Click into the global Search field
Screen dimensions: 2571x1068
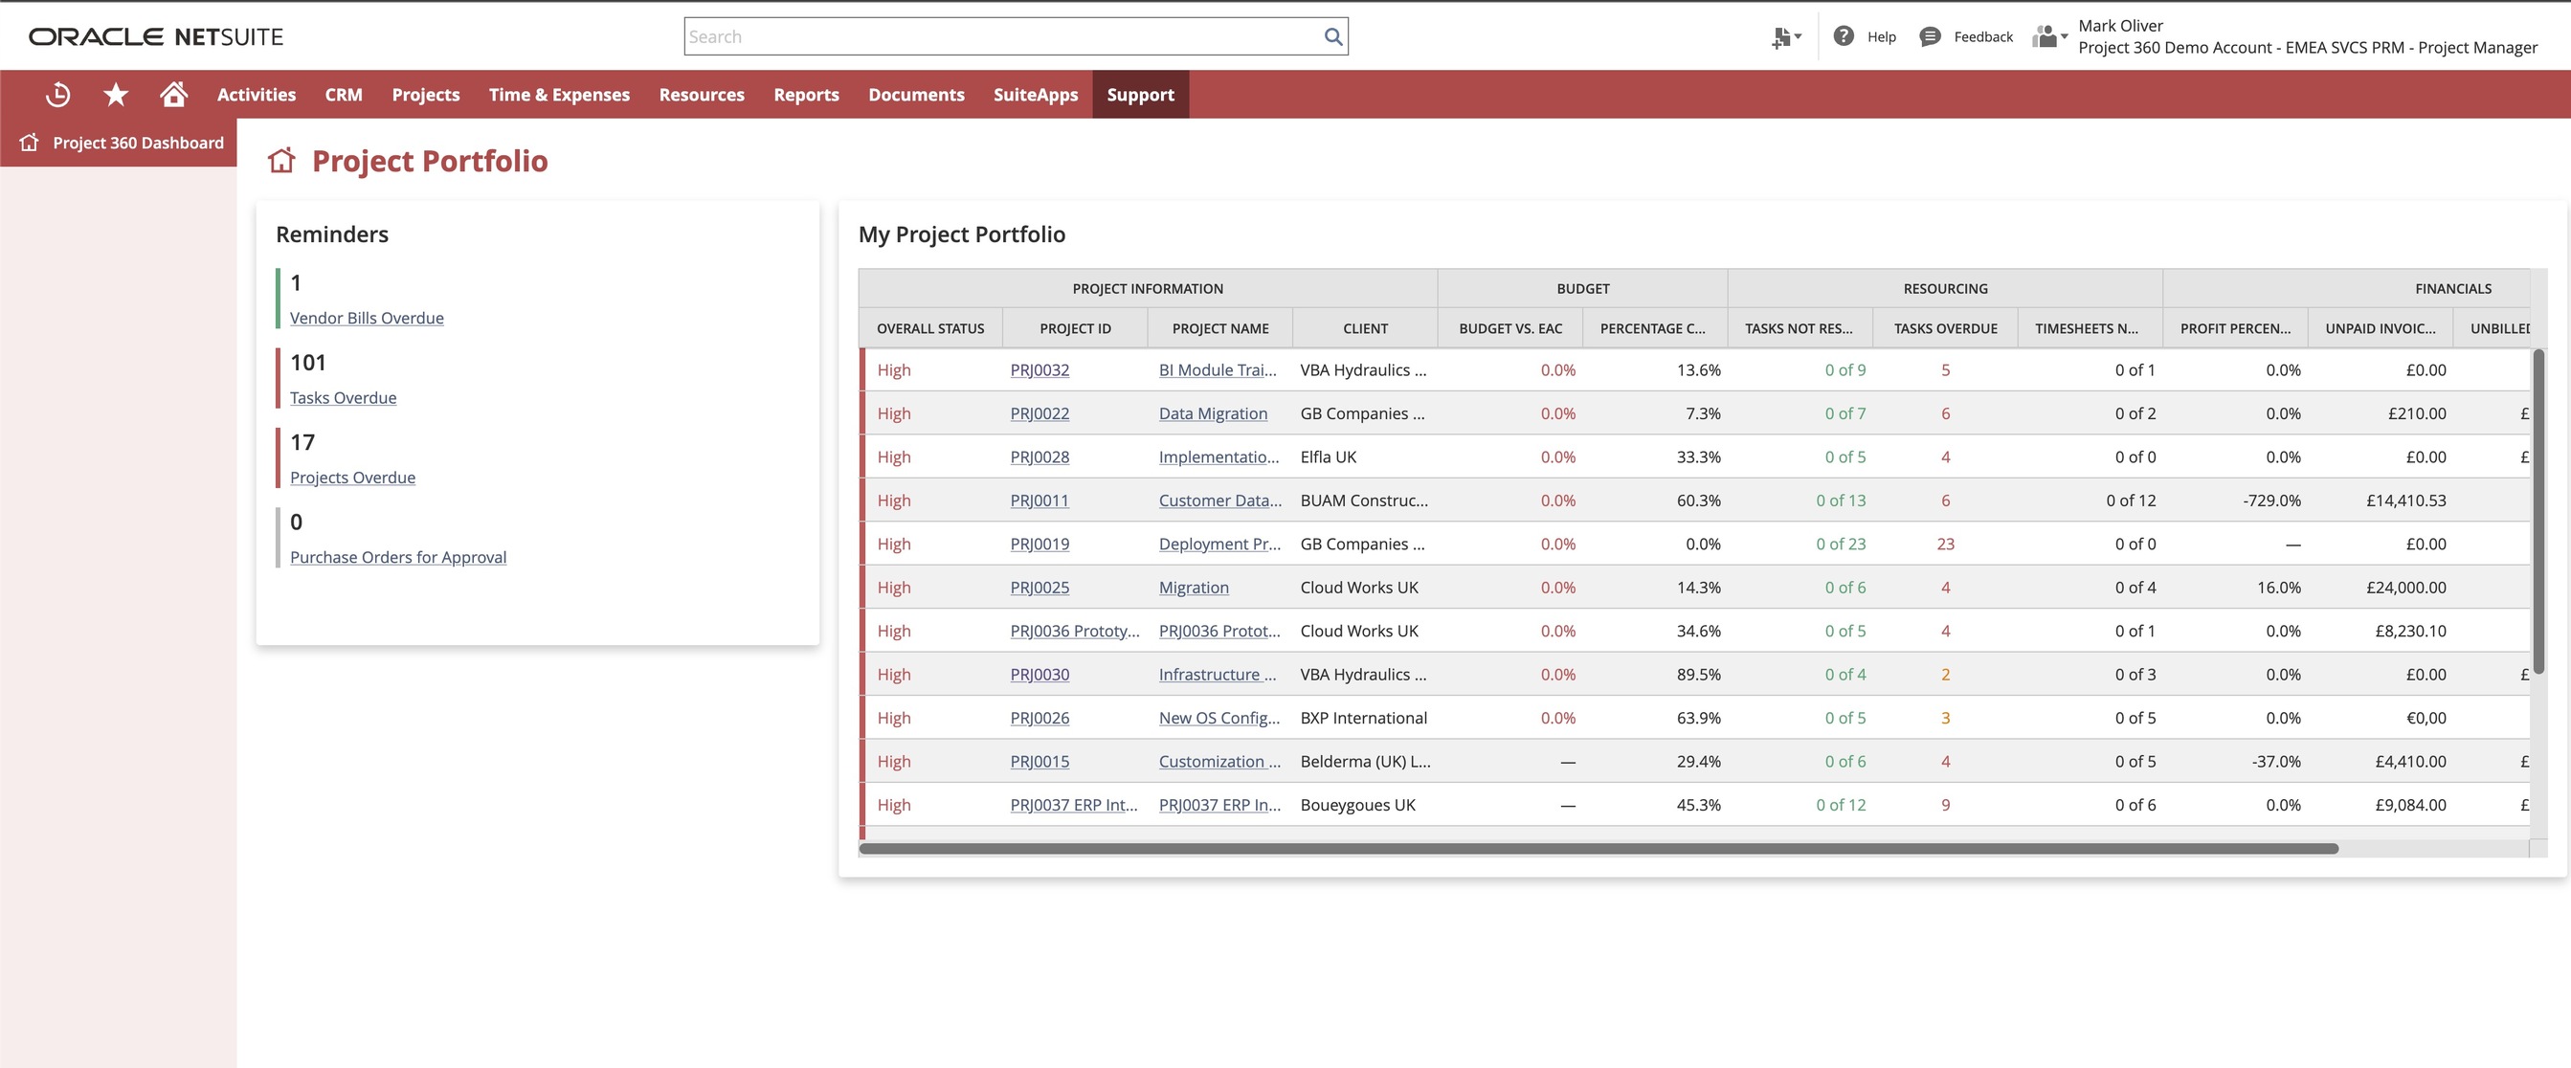[x=998, y=36]
